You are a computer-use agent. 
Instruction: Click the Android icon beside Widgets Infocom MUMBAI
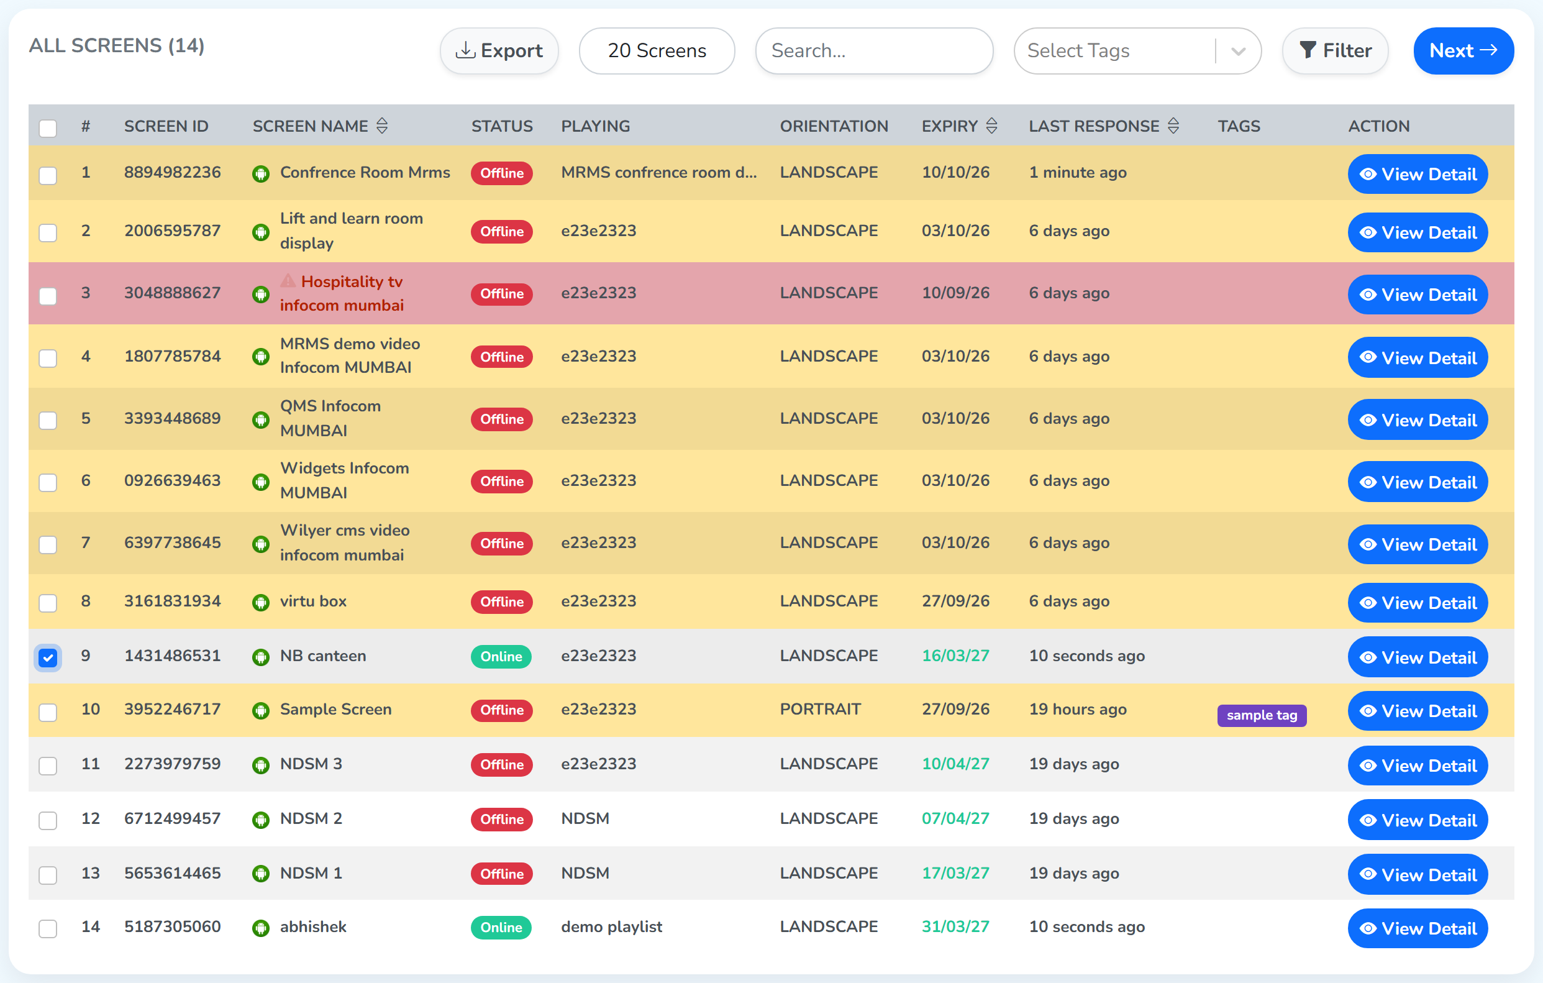[x=261, y=482]
